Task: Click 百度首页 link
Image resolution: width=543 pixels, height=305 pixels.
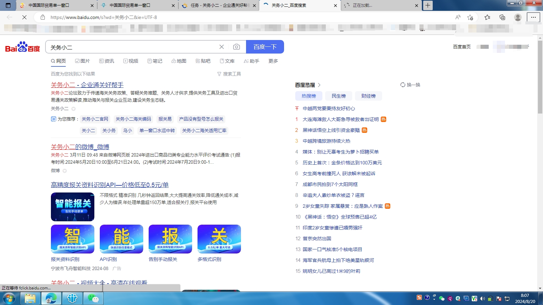Action: [462, 47]
